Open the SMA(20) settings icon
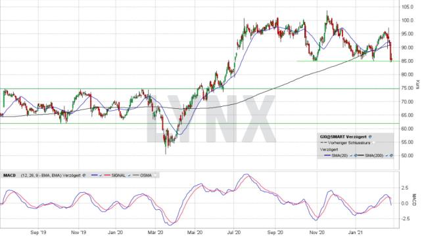424x238 pixels. point(356,155)
